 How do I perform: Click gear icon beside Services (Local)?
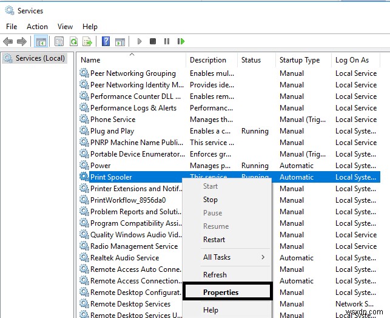click(8, 58)
